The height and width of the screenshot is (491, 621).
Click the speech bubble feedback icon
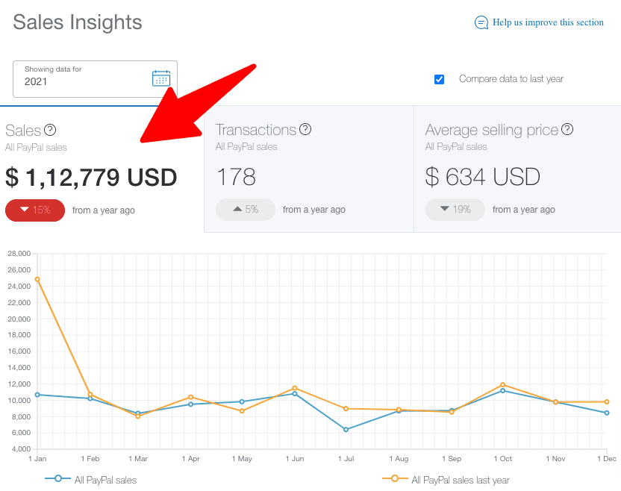pos(481,22)
